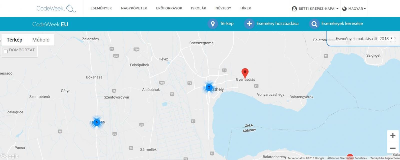Open the blue cluster of 5 events
This screenshot has width=400, height=160.
[x=96, y=122]
